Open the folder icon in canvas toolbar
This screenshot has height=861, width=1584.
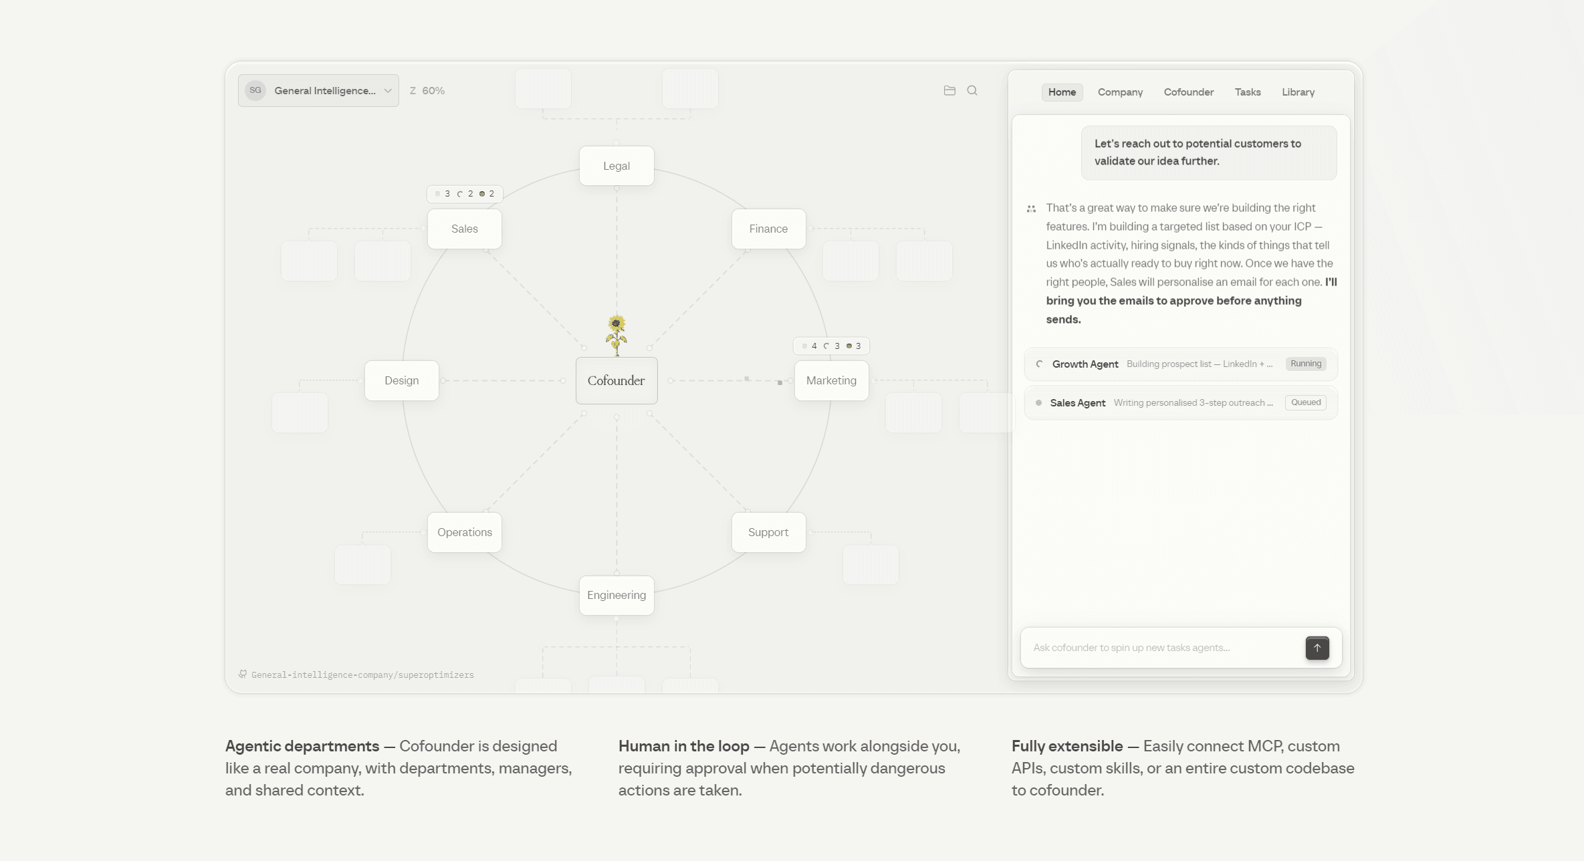(x=949, y=90)
